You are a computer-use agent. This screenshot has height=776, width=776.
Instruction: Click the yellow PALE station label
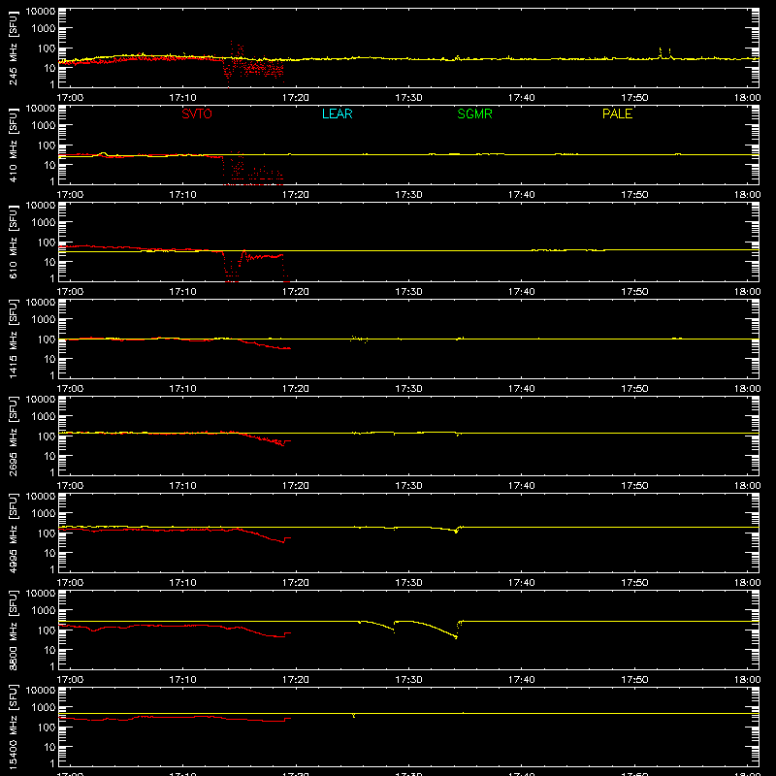pyautogui.click(x=617, y=113)
